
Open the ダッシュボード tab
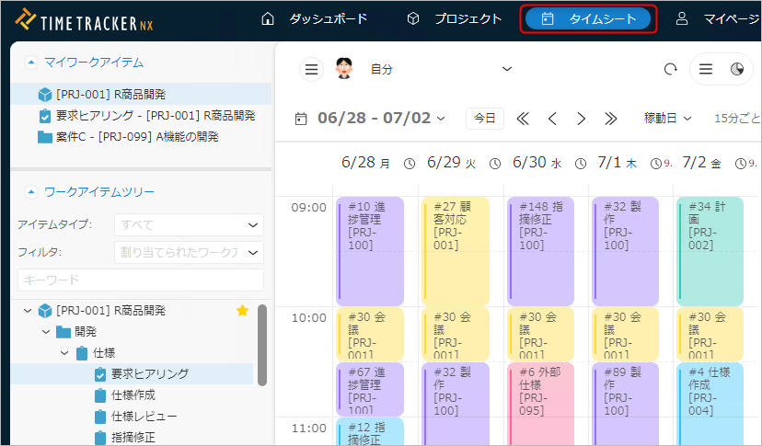point(315,18)
